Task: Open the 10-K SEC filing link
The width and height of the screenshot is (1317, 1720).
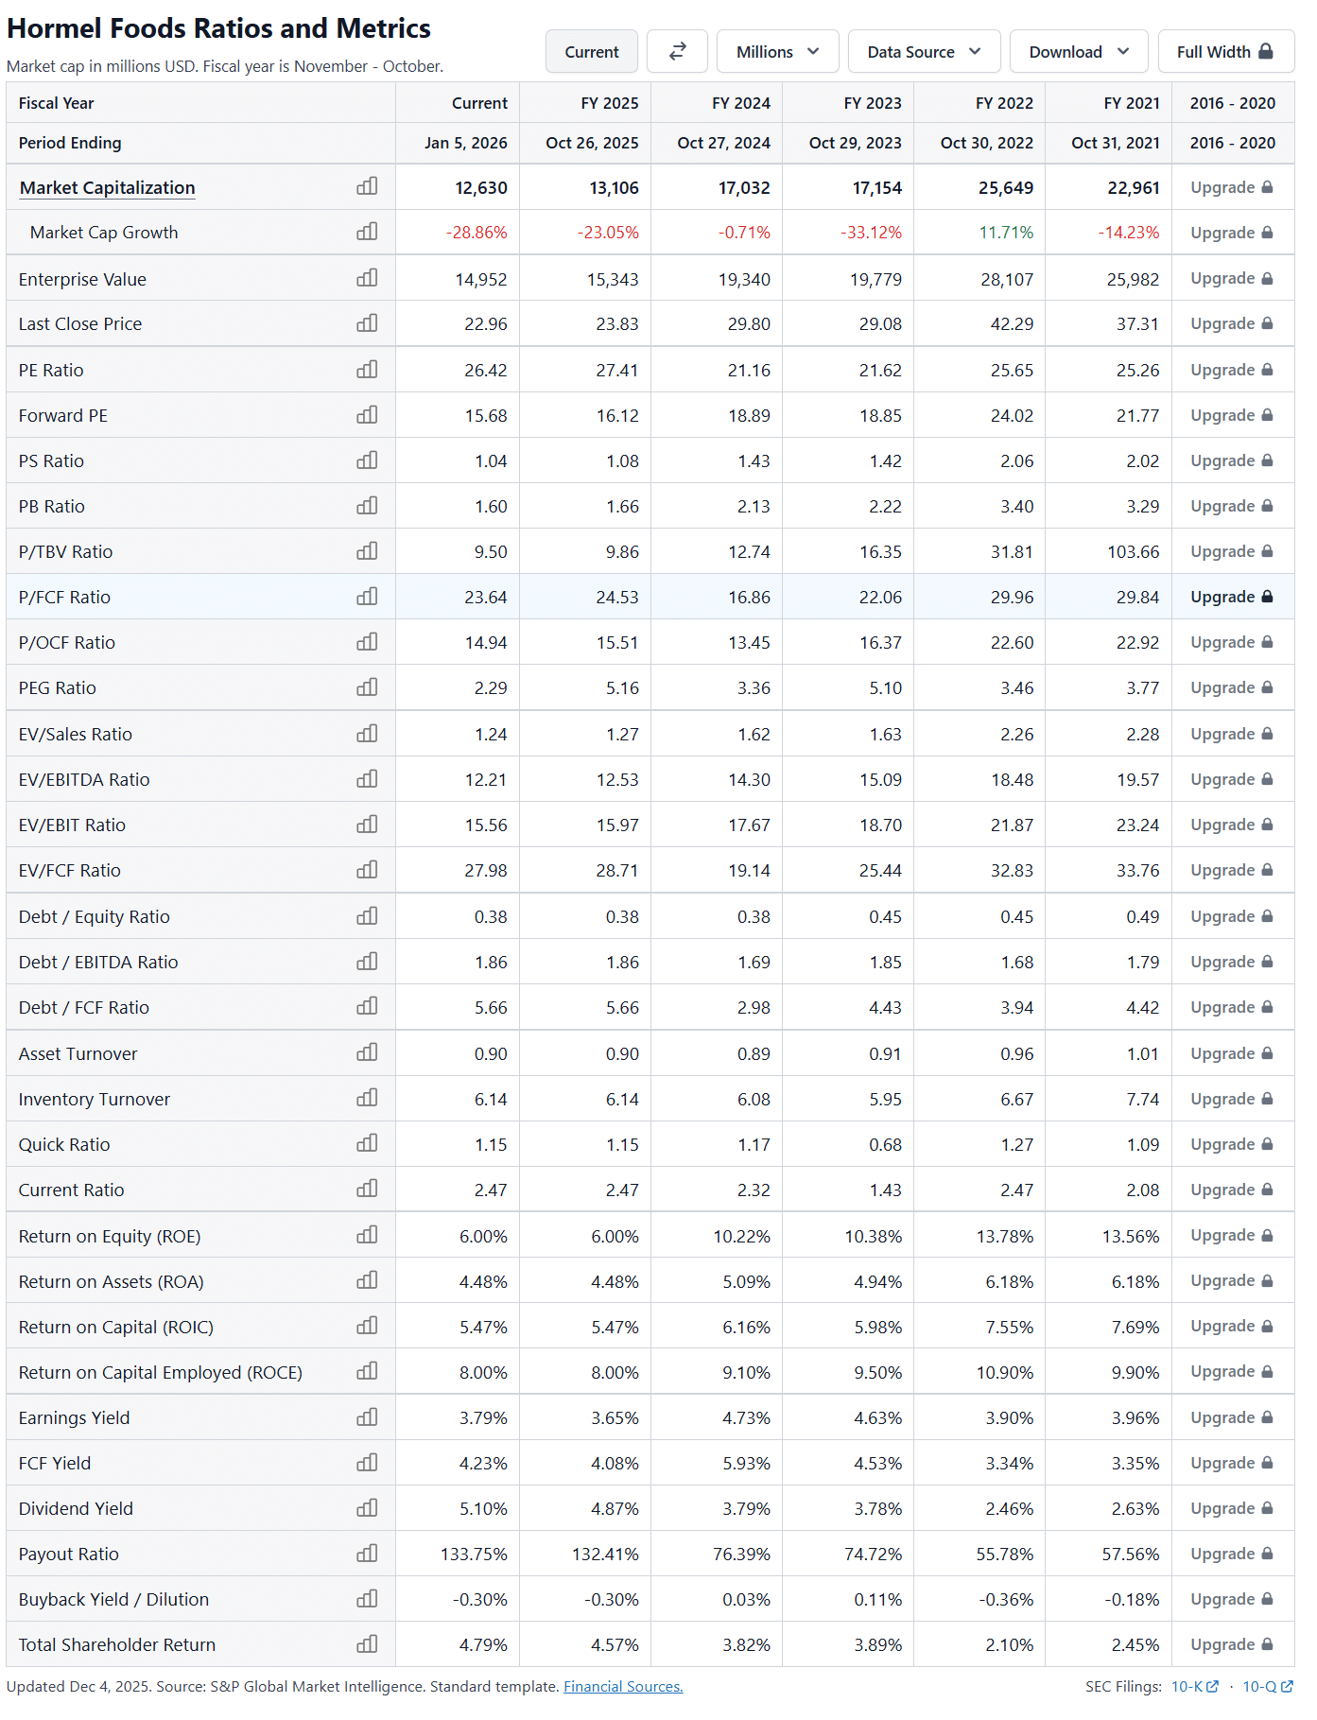Action: pyautogui.click(x=1195, y=1686)
